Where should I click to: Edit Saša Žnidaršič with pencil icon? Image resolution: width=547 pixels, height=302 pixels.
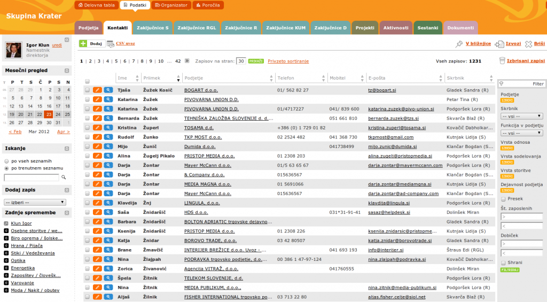(97, 212)
